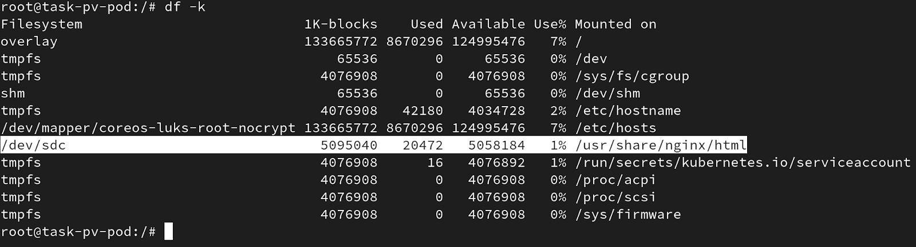Click the /etc/hosts mount path
Viewport: 916px width, 247px height.
click(x=615, y=128)
